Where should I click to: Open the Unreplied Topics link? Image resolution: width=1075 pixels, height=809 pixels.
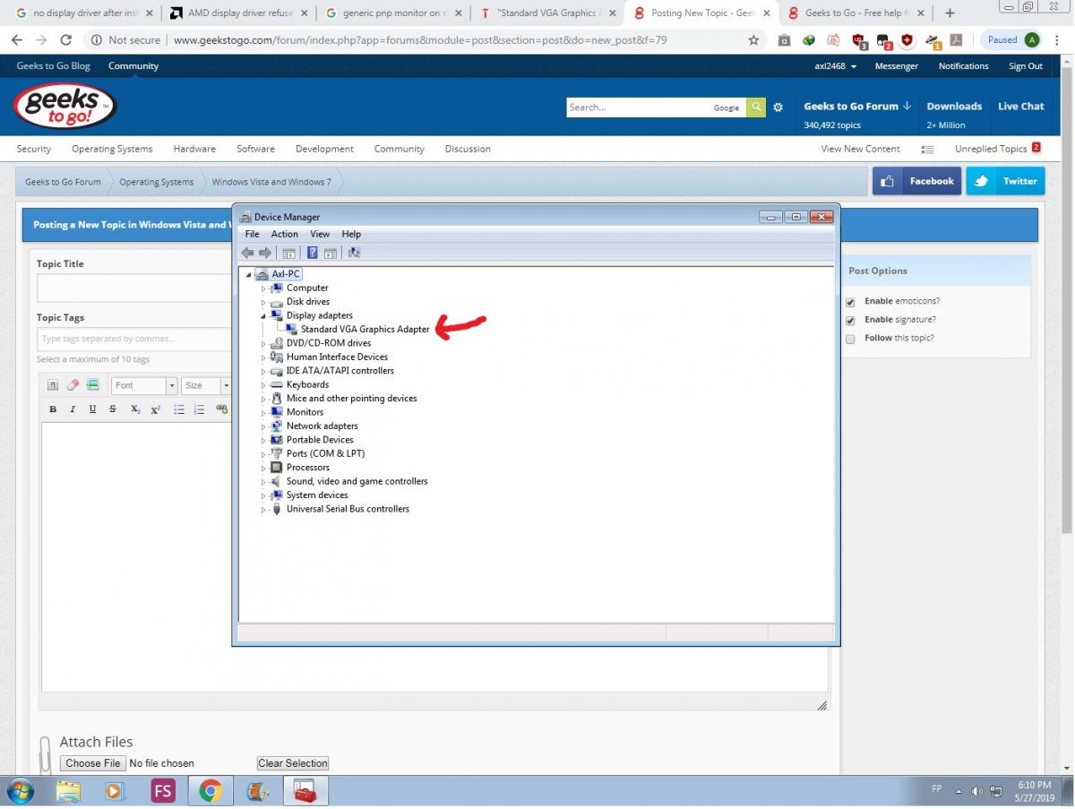[x=991, y=149]
